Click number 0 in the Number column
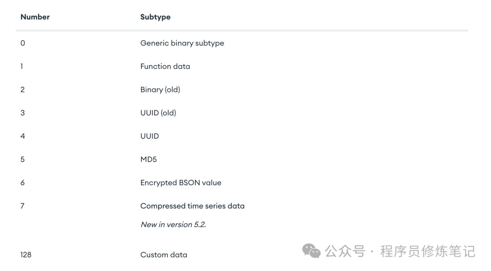This screenshot has height=271, width=491. (23, 43)
